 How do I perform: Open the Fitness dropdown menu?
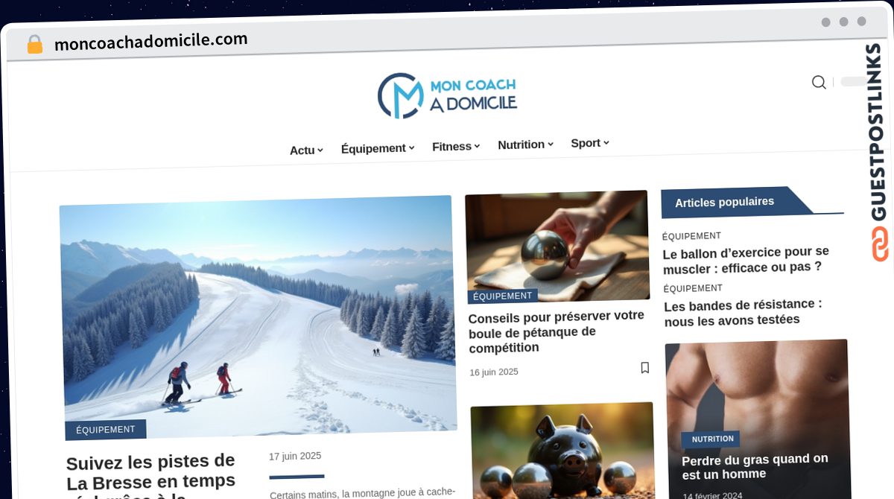(x=456, y=147)
